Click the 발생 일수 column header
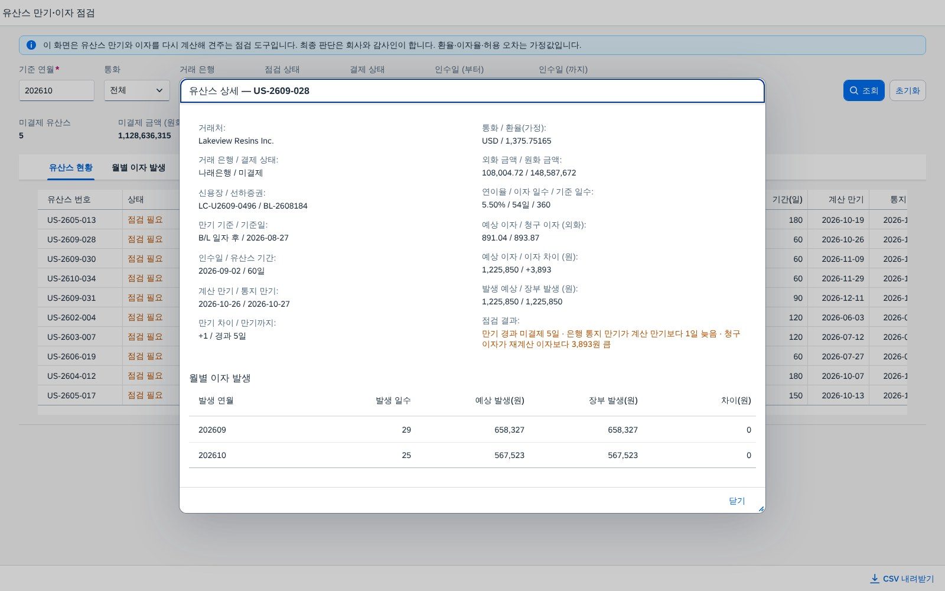 393,400
